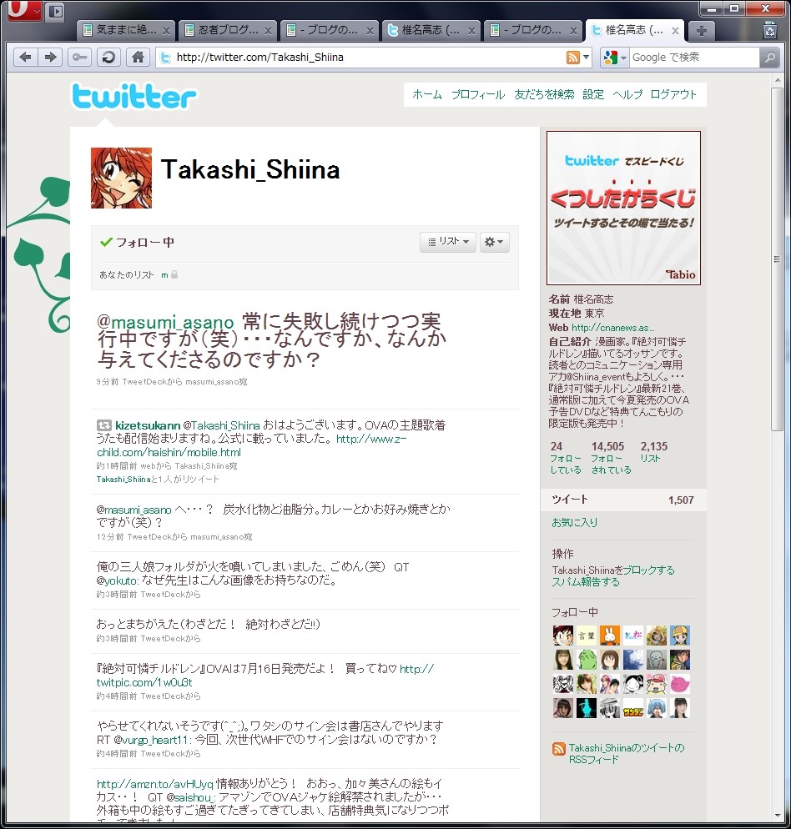Click the Opera menu button
This screenshot has width=791, height=829.
[x=24, y=11]
